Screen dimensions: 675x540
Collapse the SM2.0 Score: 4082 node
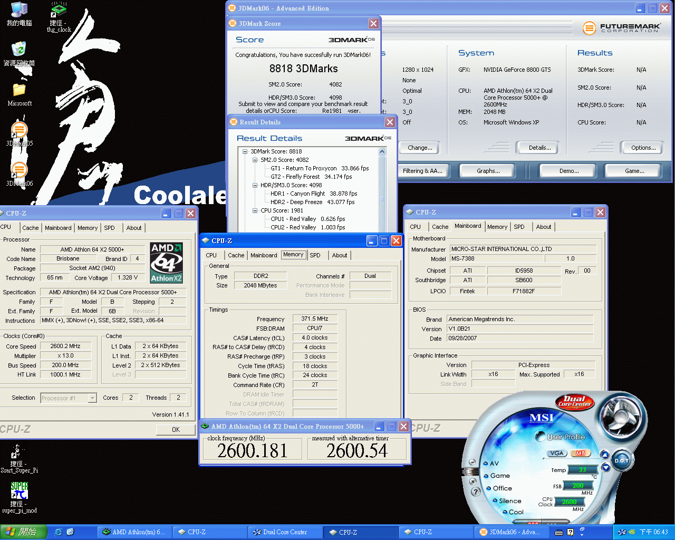point(255,160)
